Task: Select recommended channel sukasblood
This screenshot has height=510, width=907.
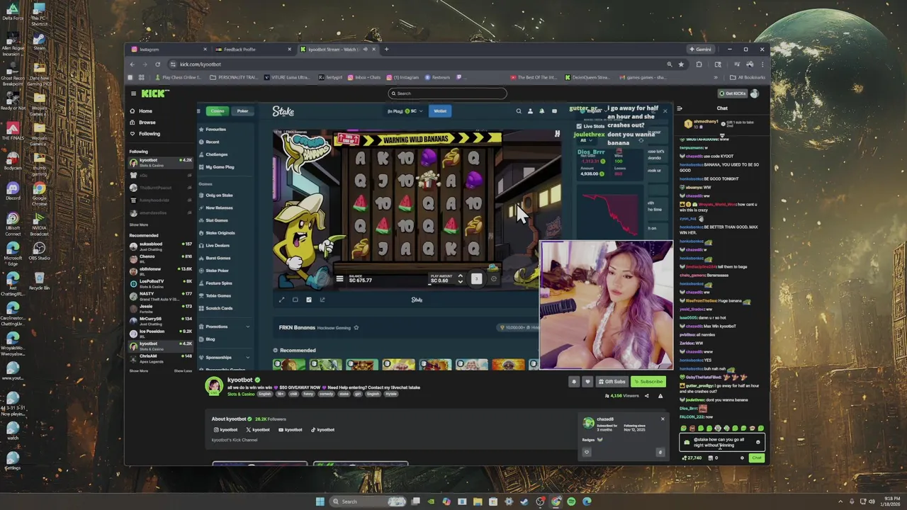Action: [162, 246]
